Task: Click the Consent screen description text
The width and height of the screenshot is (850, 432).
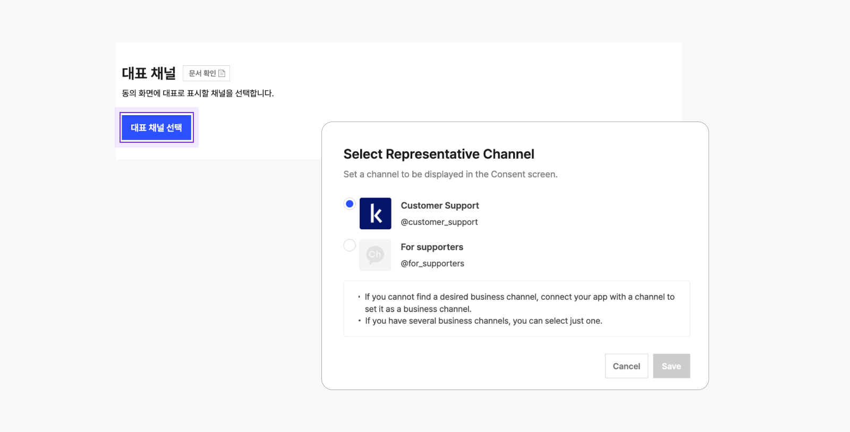Action: click(450, 174)
